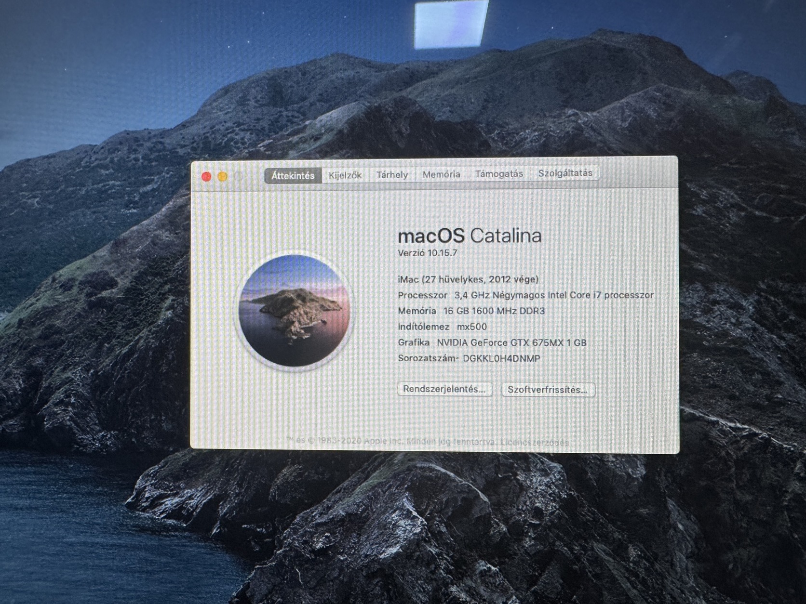Click the serial number 'DGKKL0H4DNMP'
This screenshot has width=806, height=604.
(501, 358)
